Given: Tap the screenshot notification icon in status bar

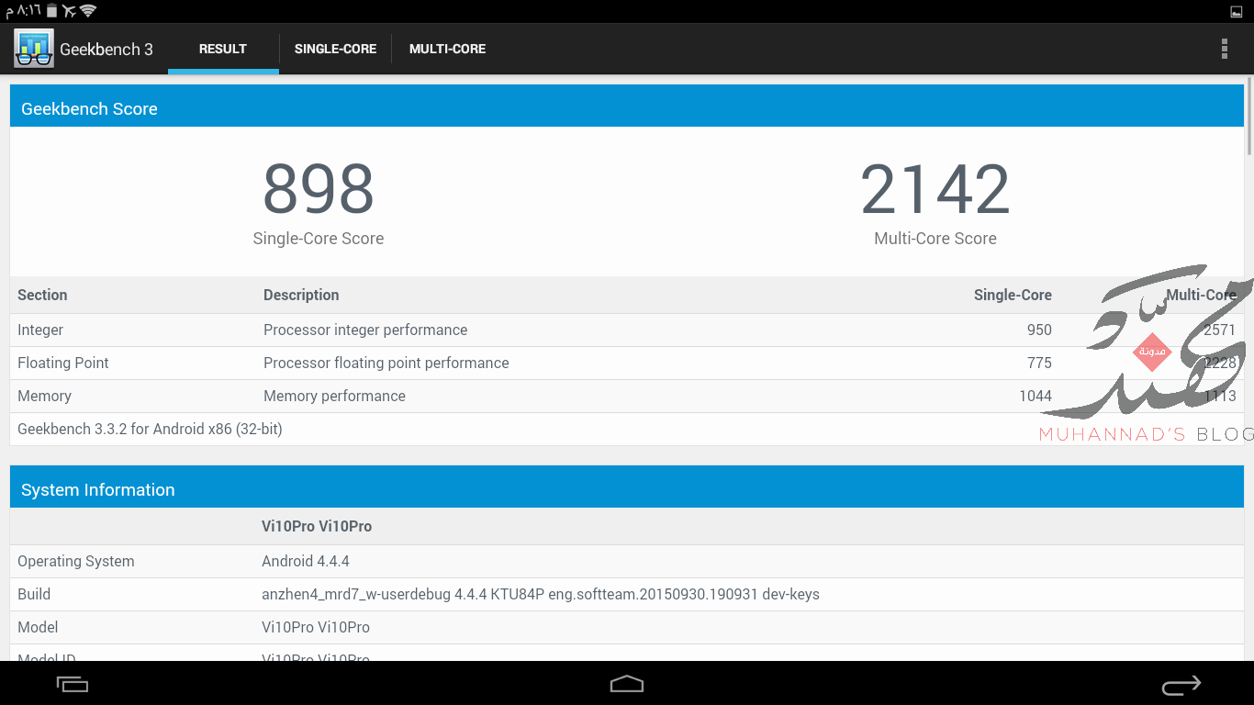Looking at the screenshot, I should coord(1236,11).
